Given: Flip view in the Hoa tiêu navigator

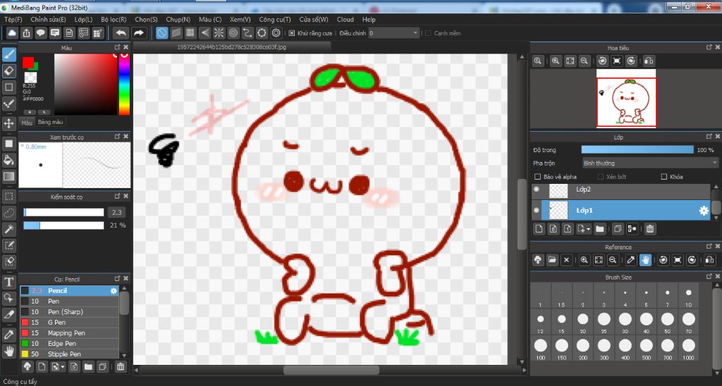Looking at the screenshot, I should tap(649, 61).
